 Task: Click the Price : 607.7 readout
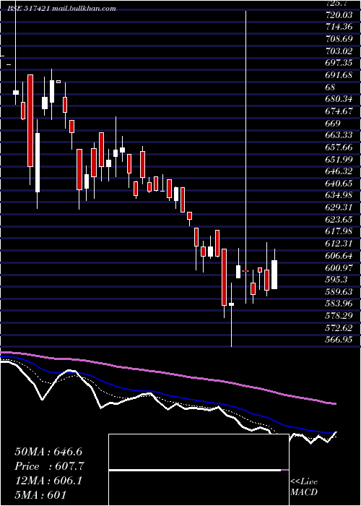coord(50,466)
